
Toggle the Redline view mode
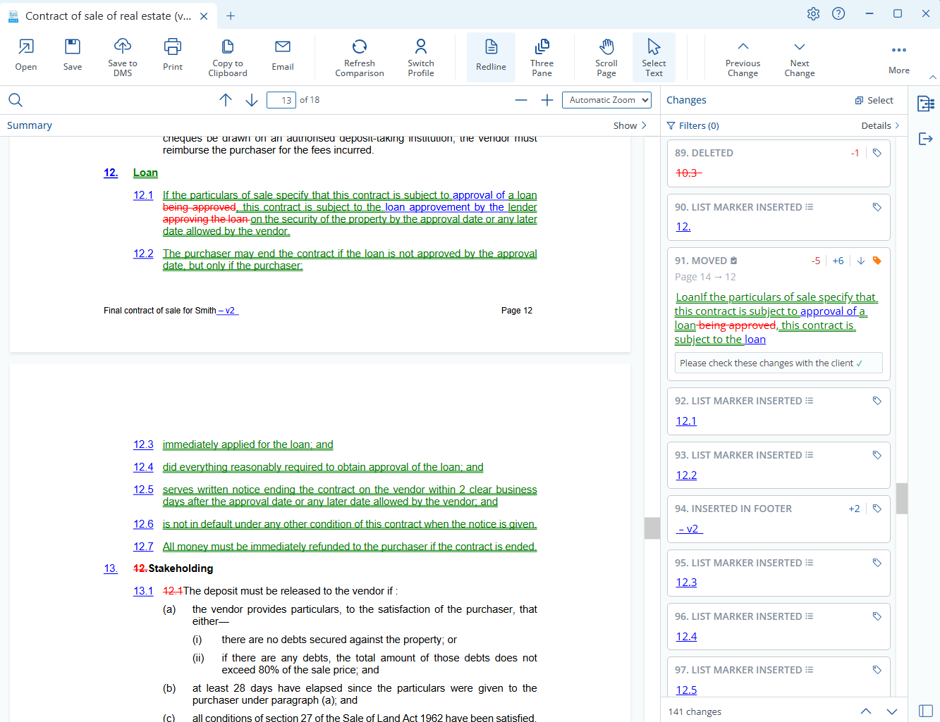coord(491,57)
